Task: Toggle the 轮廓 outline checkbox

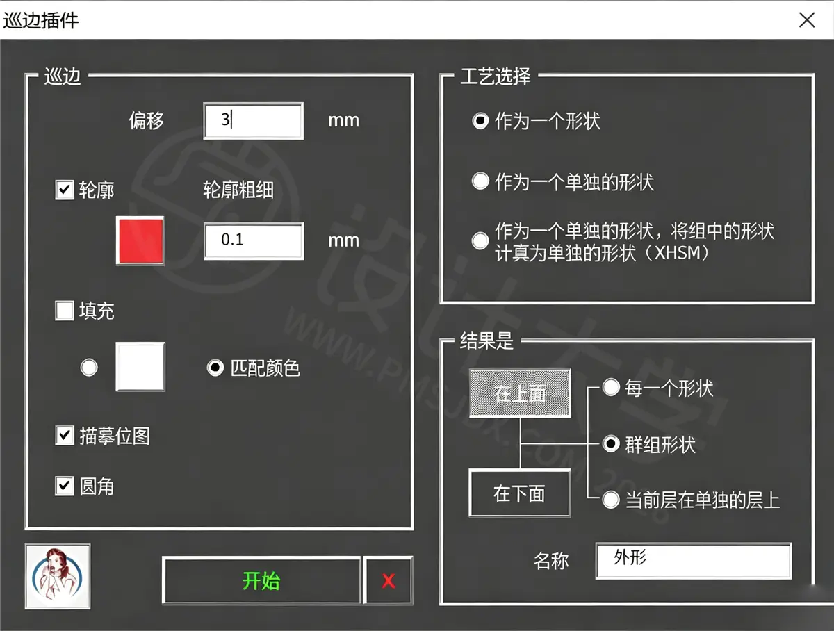Action: 65,190
